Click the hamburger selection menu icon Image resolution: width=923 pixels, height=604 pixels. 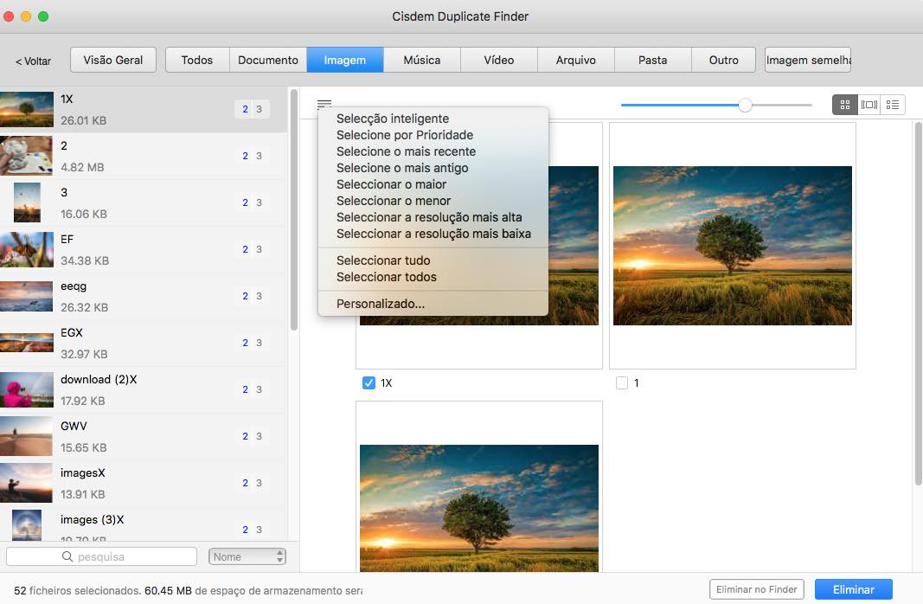[324, 105]
